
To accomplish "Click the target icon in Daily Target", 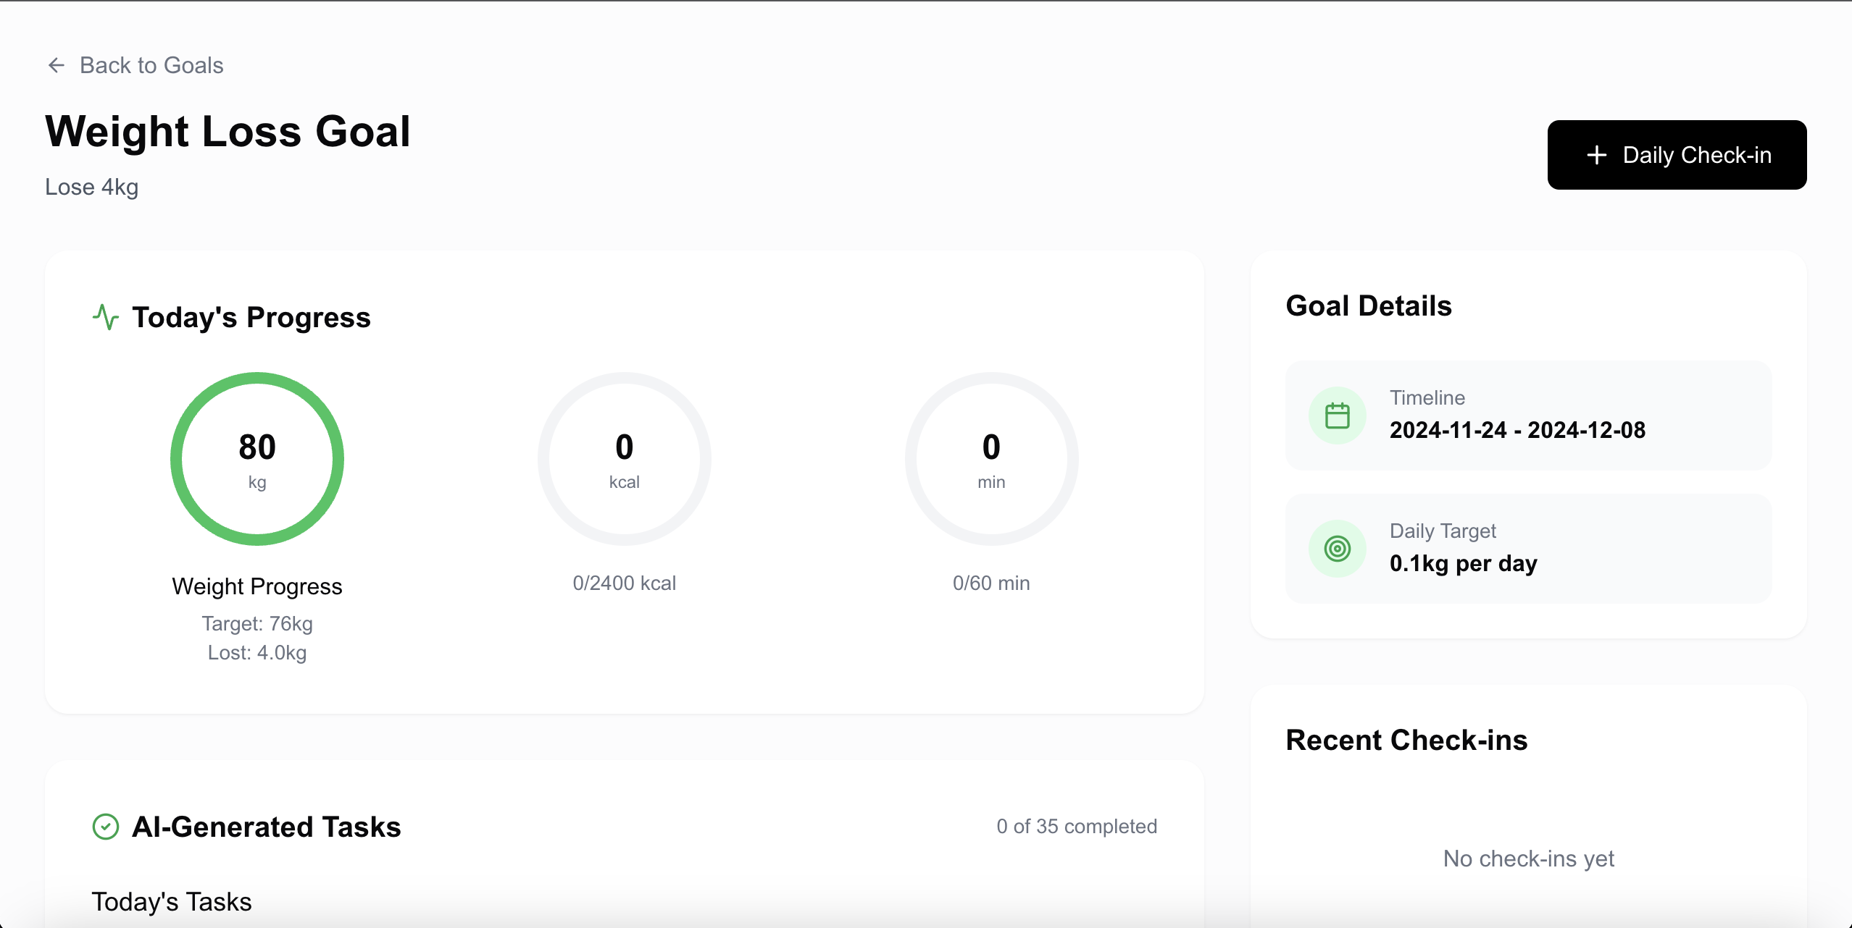I will tap(1337, 549).
